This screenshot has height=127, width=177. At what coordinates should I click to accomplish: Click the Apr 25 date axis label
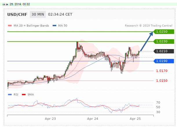pyautogui.click(x=135, y=119)
